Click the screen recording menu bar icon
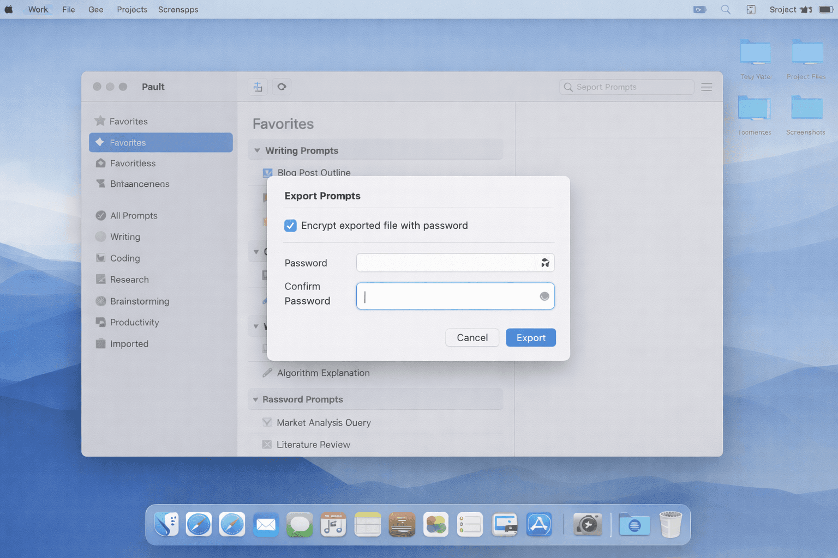This screenshot has width=838, height=558. [700, 9]
